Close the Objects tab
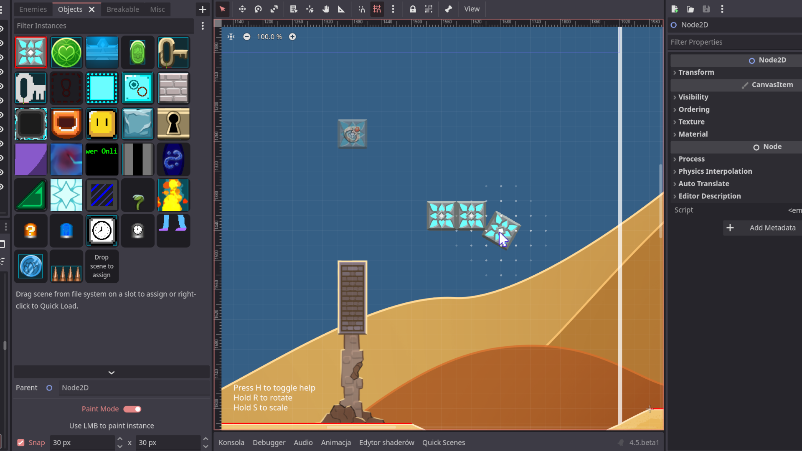Screen dimensions: 802x451 [92, 9]
